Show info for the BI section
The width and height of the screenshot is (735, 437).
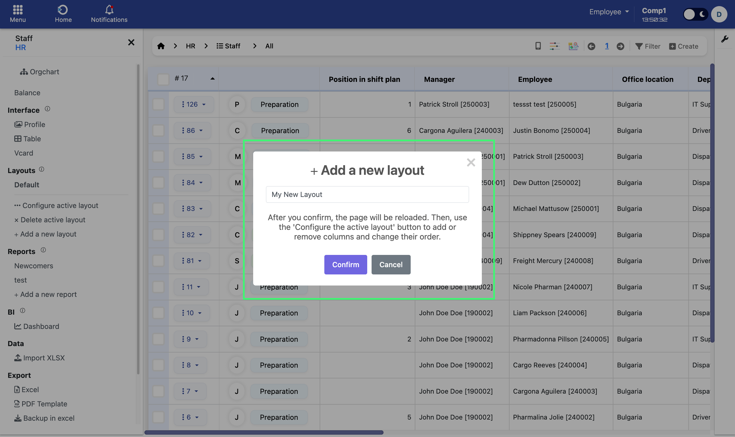(23, 310)
